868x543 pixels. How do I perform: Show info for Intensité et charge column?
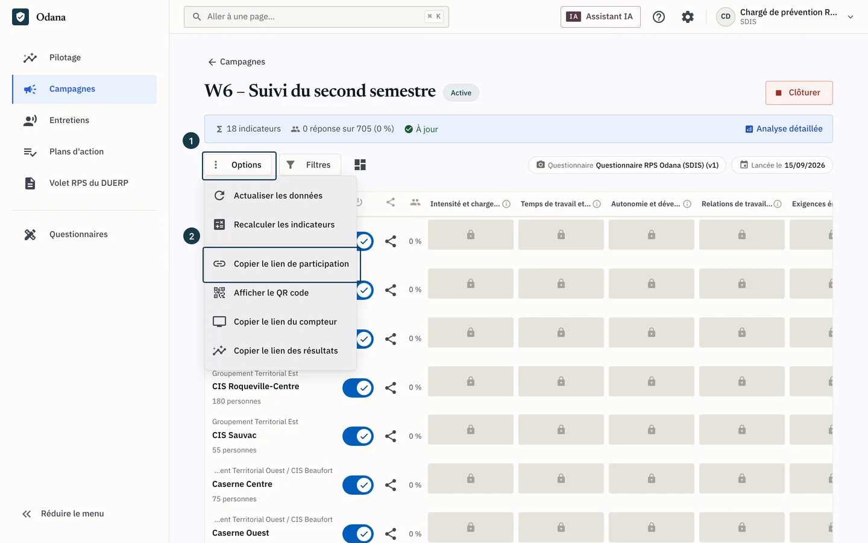click(x=506, y=204)
